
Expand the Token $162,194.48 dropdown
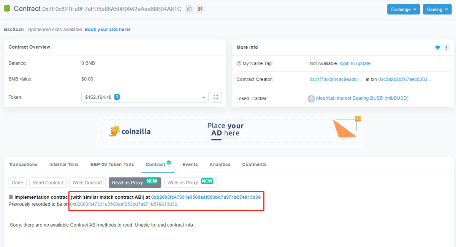pyautogui.click(x=145, y=97)
